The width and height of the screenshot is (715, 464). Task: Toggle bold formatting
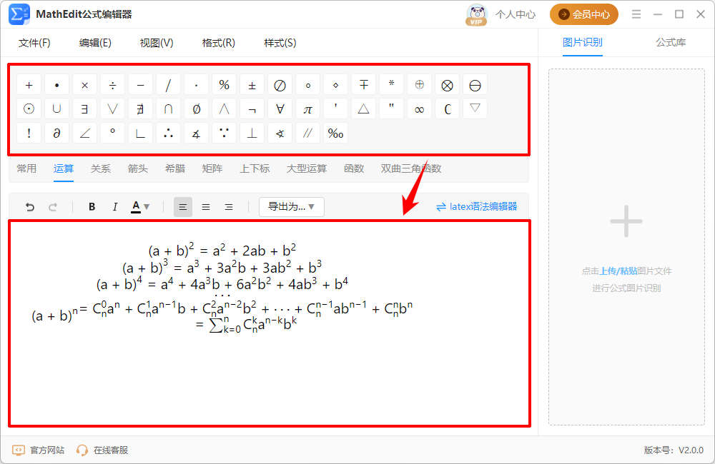pyautogui.click(x=92, y=207)
